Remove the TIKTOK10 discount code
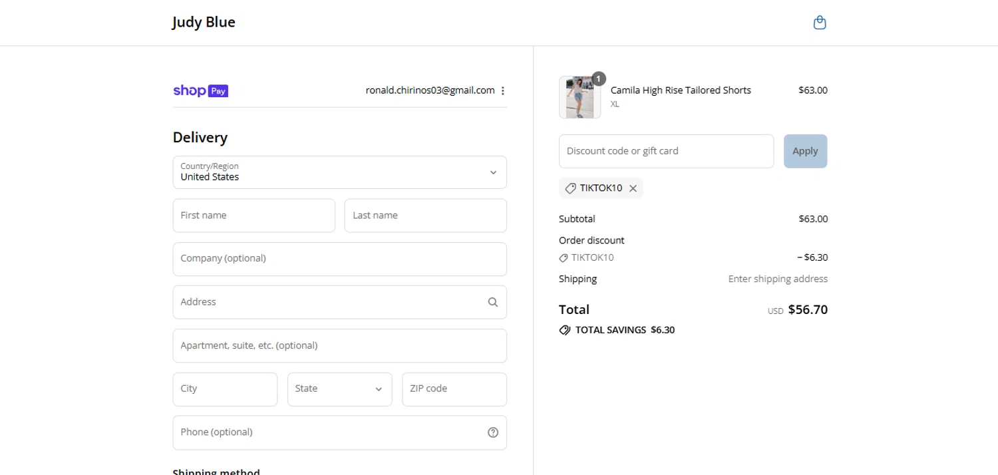 633,188
